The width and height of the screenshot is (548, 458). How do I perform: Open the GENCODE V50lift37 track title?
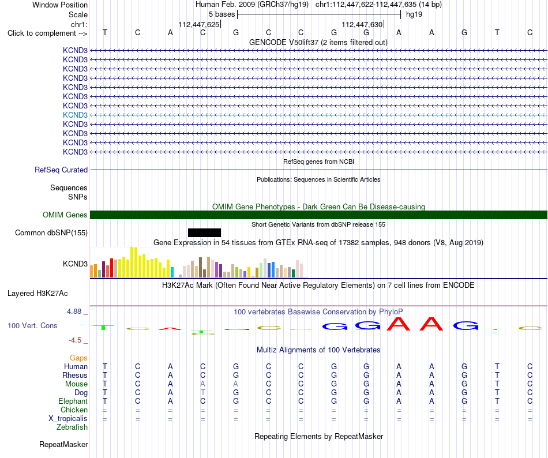(x=318, y=42)
